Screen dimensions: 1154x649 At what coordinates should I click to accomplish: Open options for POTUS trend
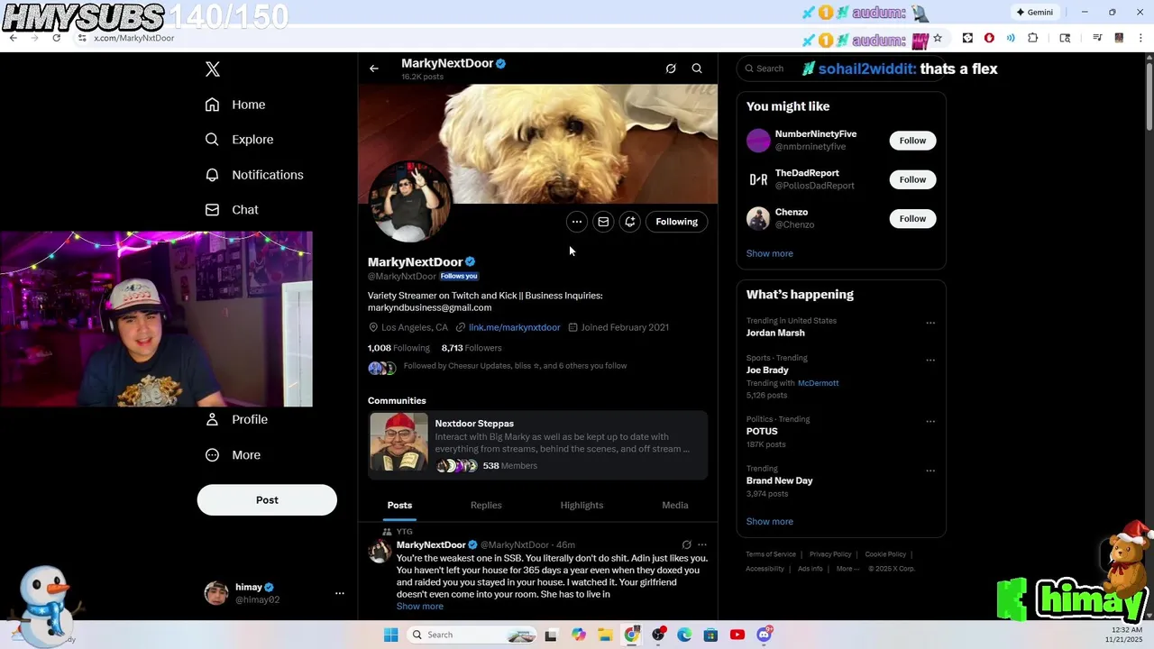(x=930, y=421)
